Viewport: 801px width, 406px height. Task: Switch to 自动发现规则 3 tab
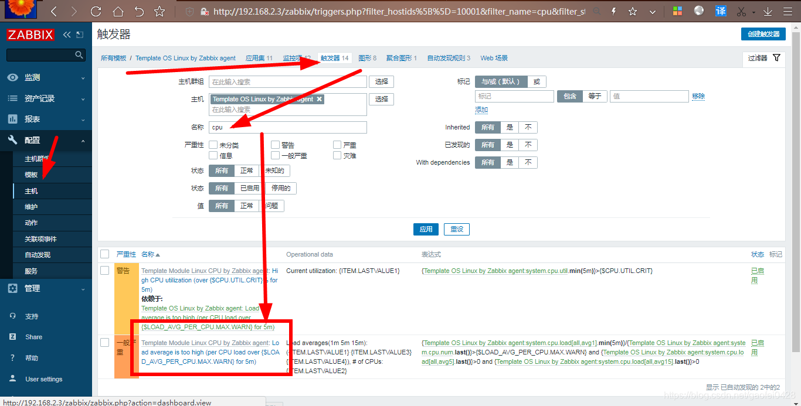(x=449, y=58)
